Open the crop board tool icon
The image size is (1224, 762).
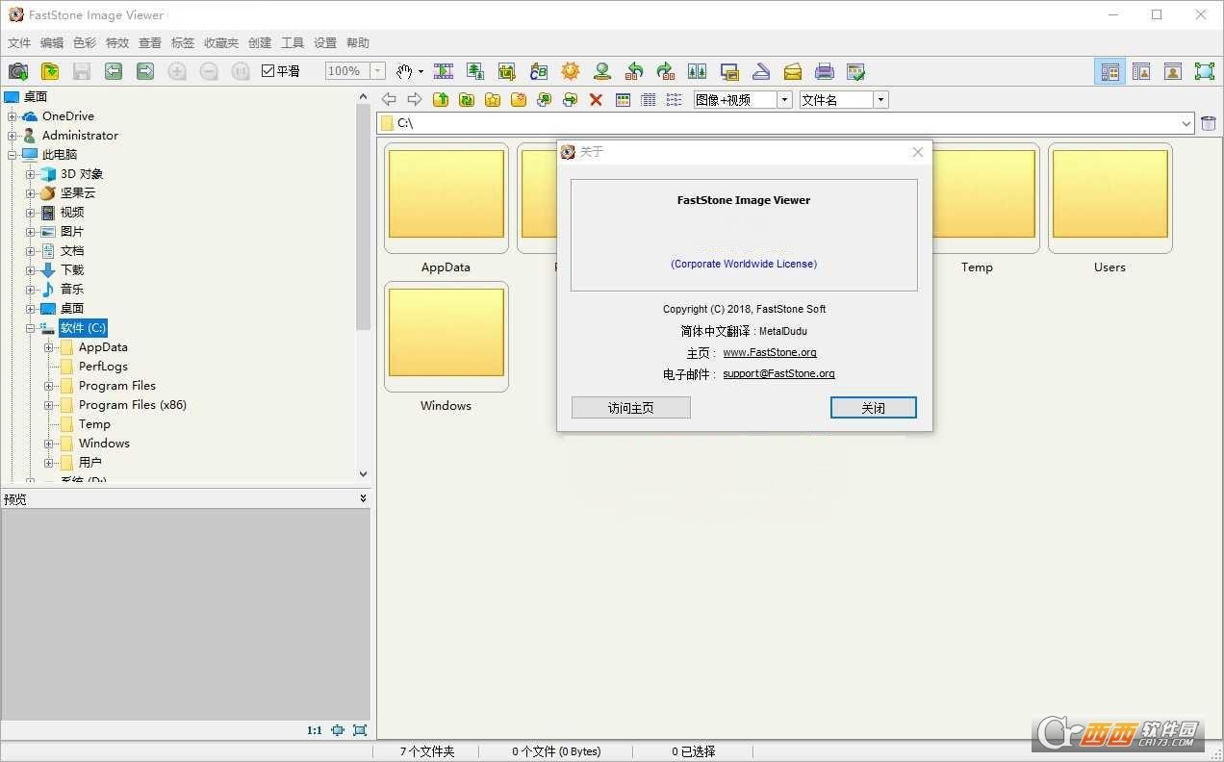(x=507, y=71)
